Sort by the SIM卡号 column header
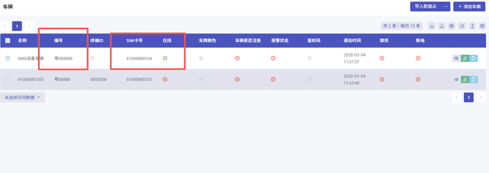The width and height of the screenshot is (489, 173). tap(134, 41)
